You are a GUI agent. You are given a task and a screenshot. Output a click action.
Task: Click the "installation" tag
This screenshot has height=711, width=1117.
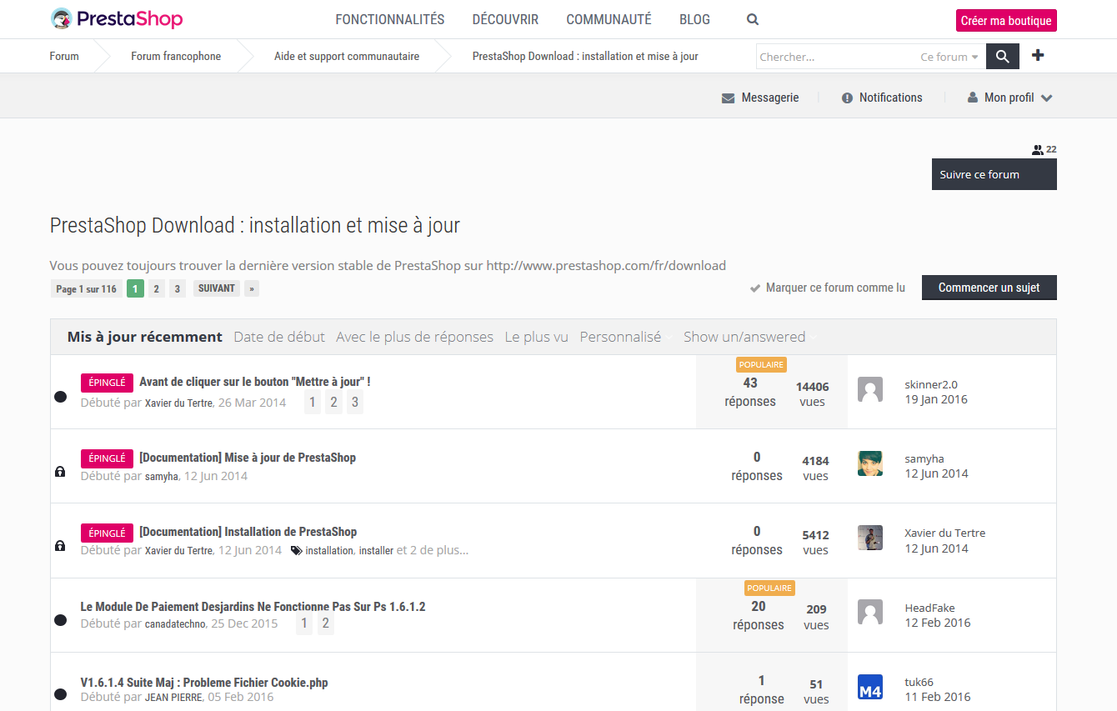[329, 551]
